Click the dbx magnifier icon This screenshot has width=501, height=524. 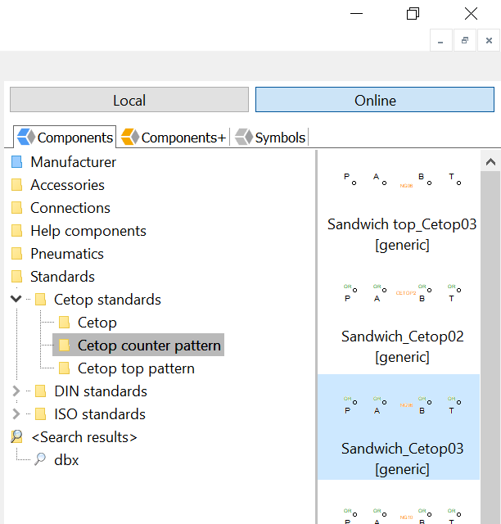(x=40, y=458)
